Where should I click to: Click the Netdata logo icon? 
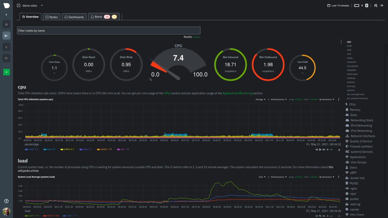tap(6, 5)
